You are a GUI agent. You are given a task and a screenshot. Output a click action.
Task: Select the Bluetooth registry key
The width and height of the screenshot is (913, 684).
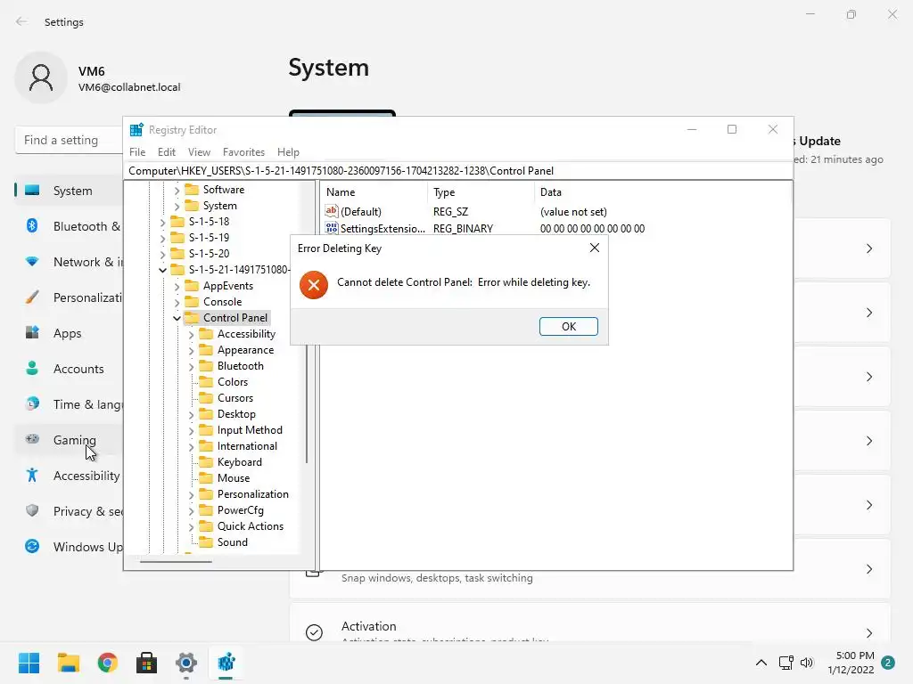coord(241,366)
